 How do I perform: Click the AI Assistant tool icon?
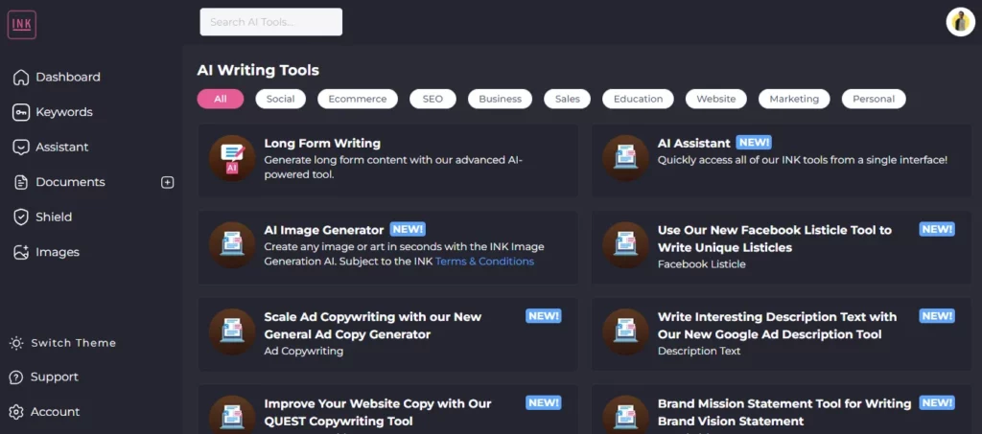[625, 158]
